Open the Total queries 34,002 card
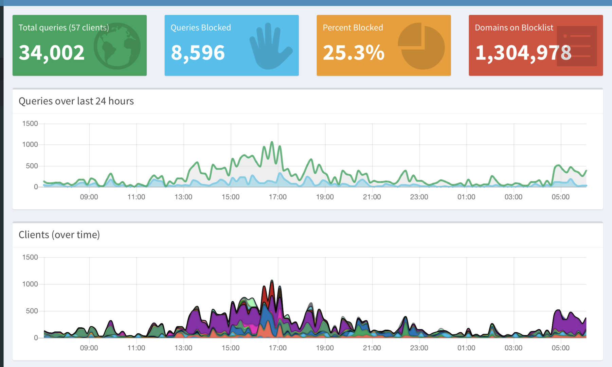This screenshot has height=367, width=612. pos(79,45)
